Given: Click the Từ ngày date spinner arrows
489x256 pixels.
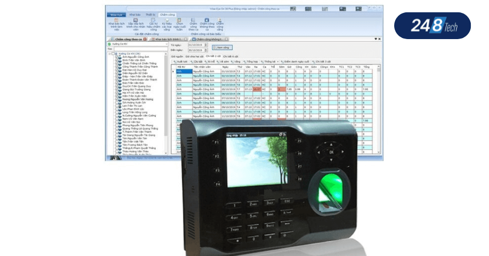Looking at the screenshot, I should [x=206, y=45].
